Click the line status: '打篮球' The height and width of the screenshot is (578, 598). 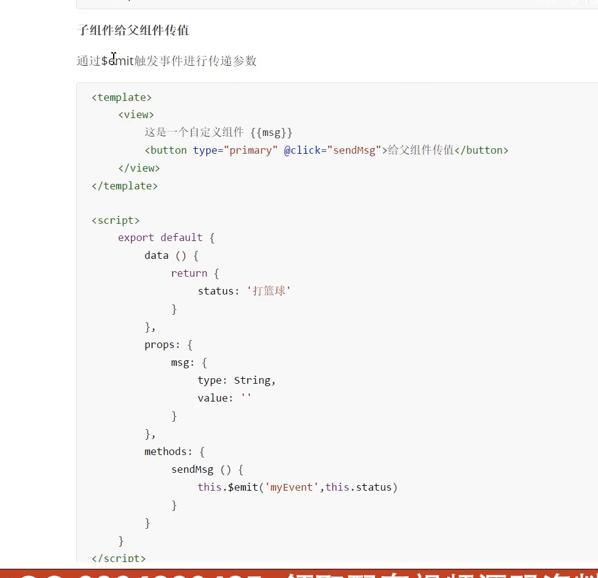pyautogui.click(x=244, y=291)
